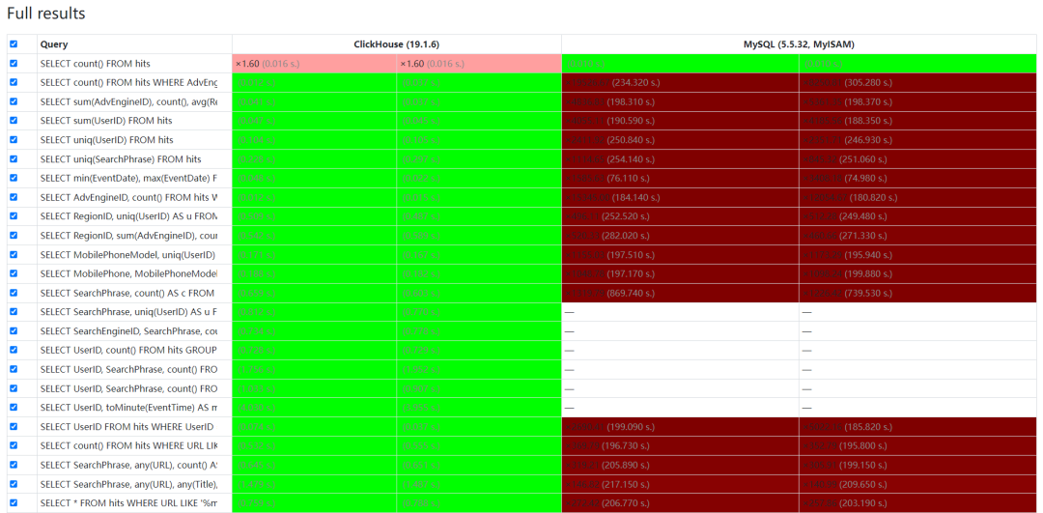Click query text 'SELECT UserID, toMinute(EventTime) AS'
The width and height of the screenshot is (1043, 513).
point(129,408)
